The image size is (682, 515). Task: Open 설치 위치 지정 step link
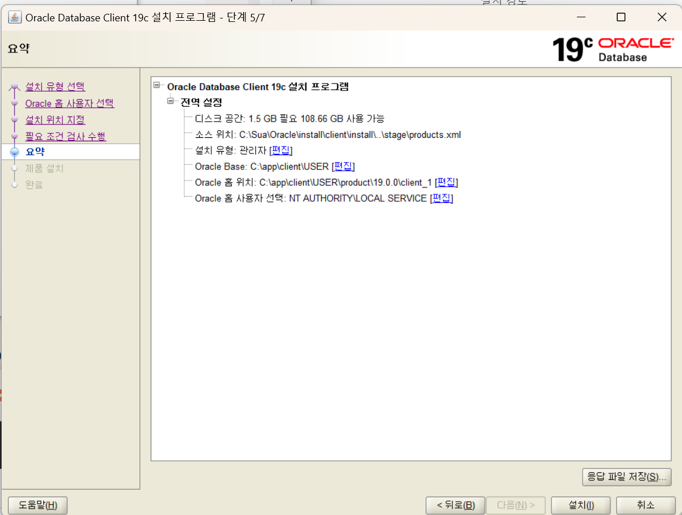[x=55, y=120]
